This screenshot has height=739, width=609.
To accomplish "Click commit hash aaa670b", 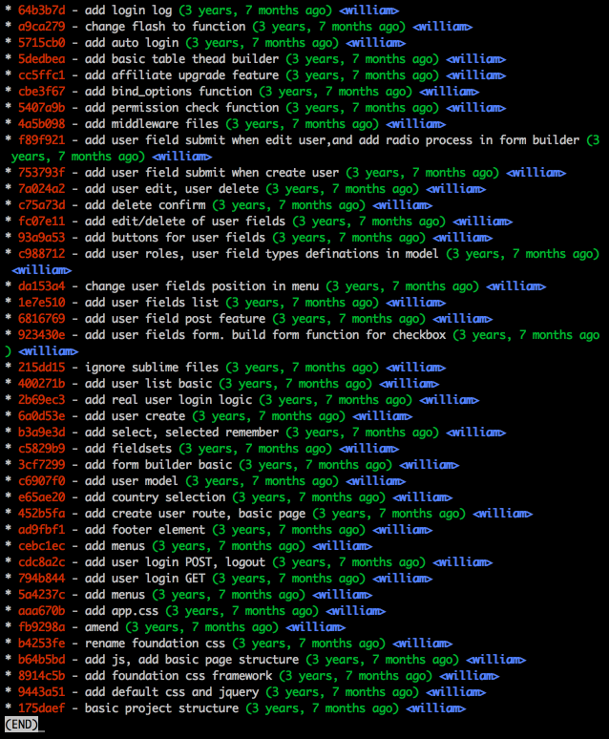I will tap(41, 611).
